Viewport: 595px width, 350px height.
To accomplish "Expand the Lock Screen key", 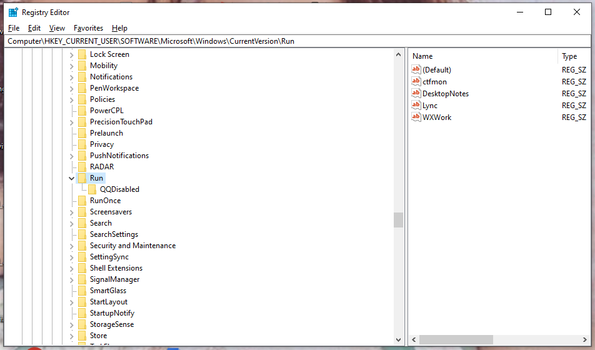I will pyautogui.click(x=71, y=55).
